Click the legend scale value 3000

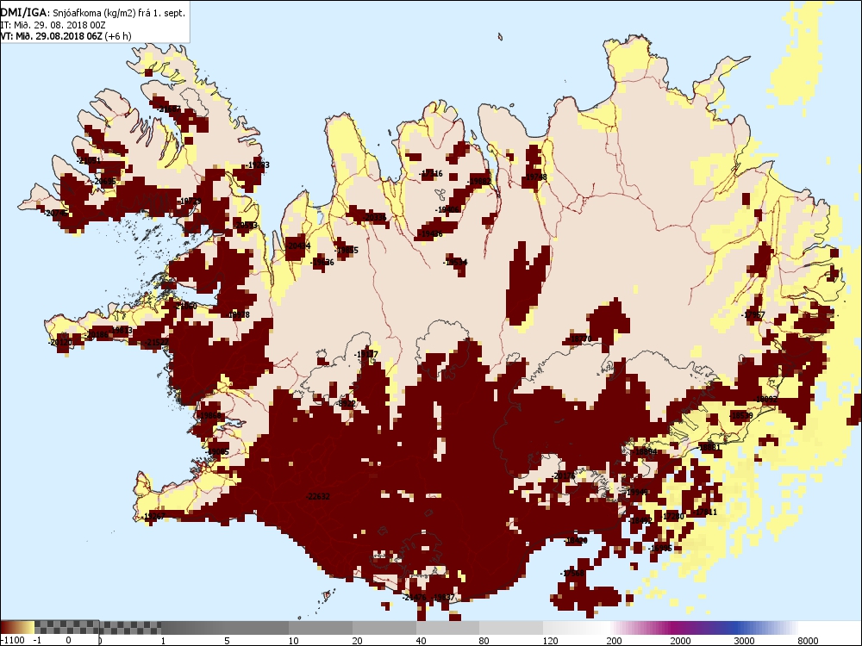click(x=744, y=641)
